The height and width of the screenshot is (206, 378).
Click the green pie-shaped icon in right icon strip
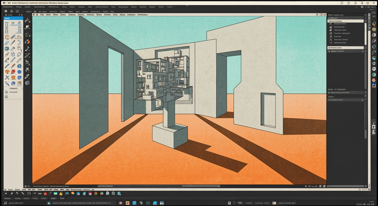pos(374,75)
